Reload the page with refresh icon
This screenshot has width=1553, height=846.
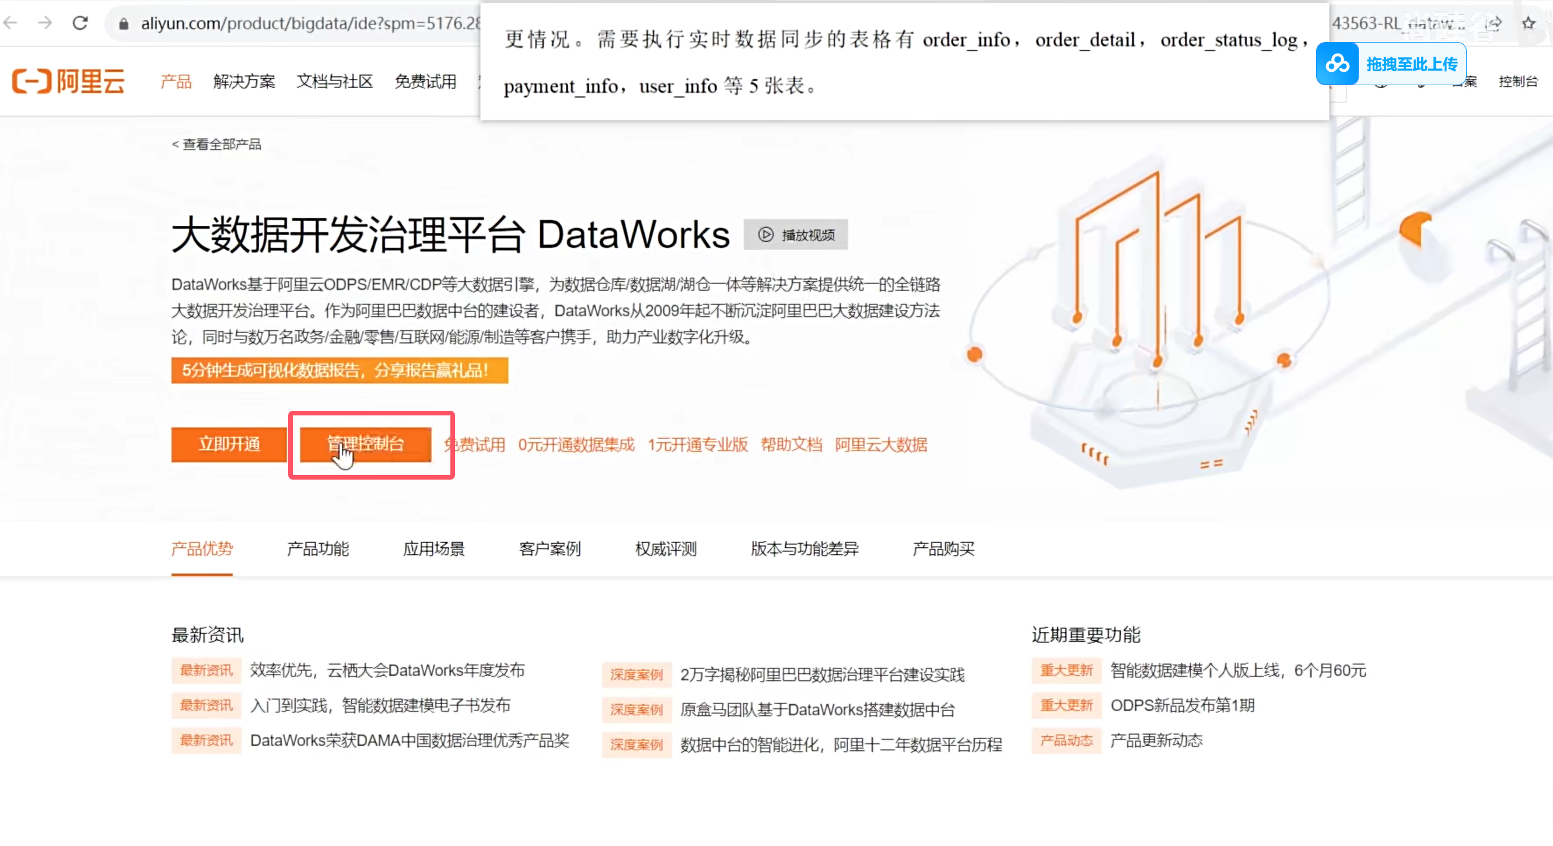80,23
